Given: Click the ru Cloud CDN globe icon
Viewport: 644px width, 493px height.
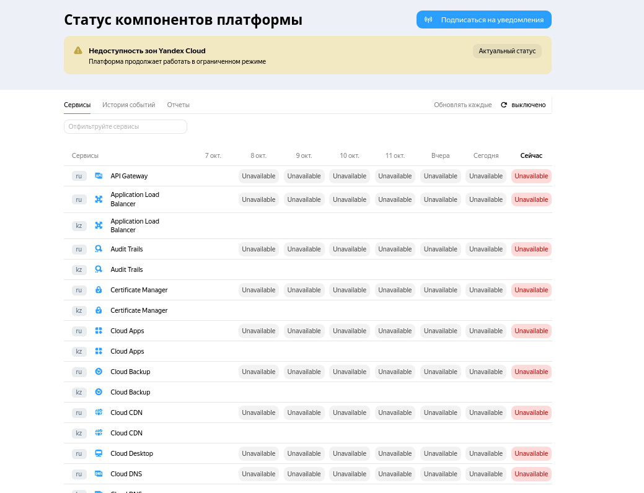Looking at the screenshot, I should click(x=99, y=412).
